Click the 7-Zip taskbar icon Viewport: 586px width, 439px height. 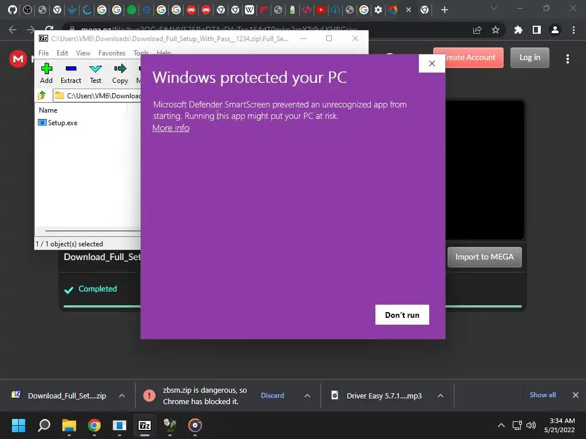[x=145, y=425]
